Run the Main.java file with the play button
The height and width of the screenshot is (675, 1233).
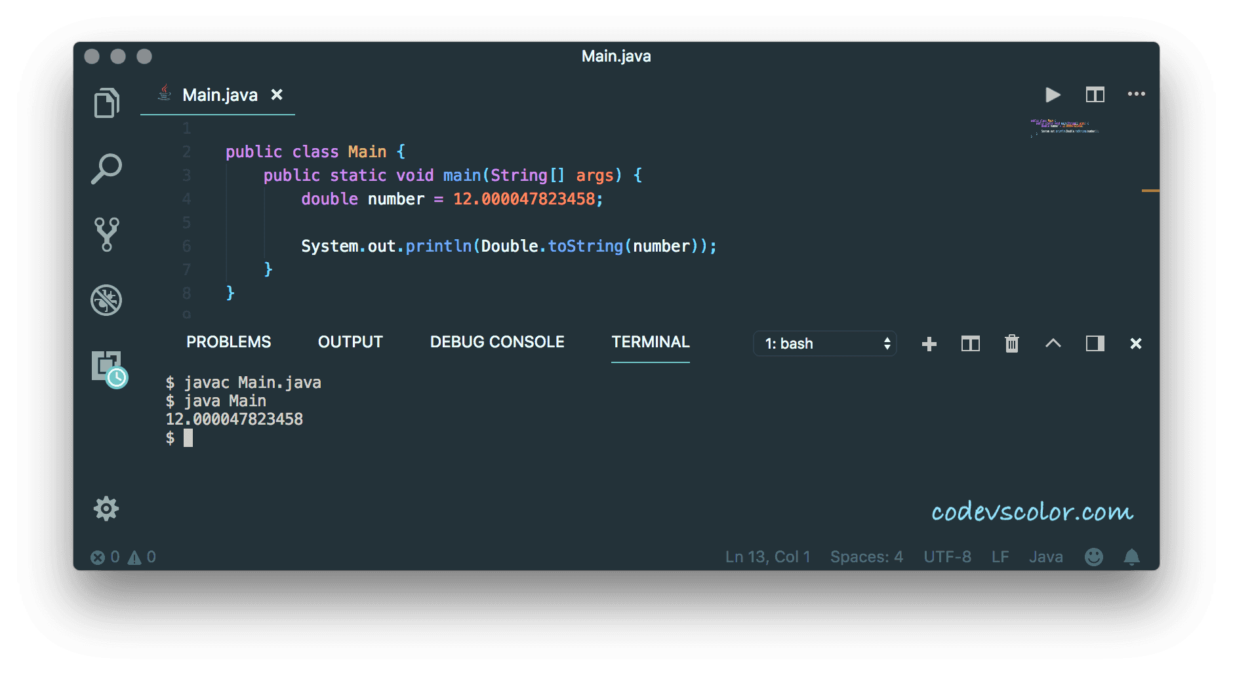[1052, 94]
